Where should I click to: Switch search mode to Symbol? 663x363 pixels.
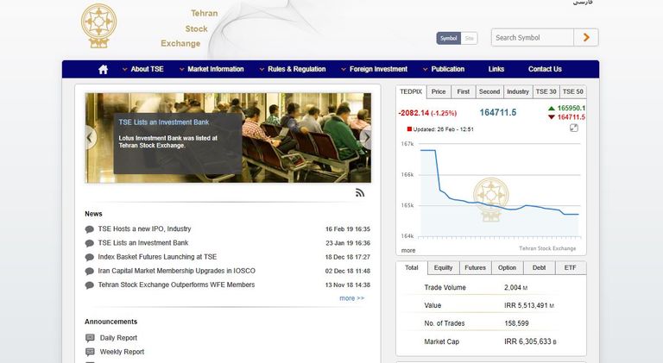[449, 38]
